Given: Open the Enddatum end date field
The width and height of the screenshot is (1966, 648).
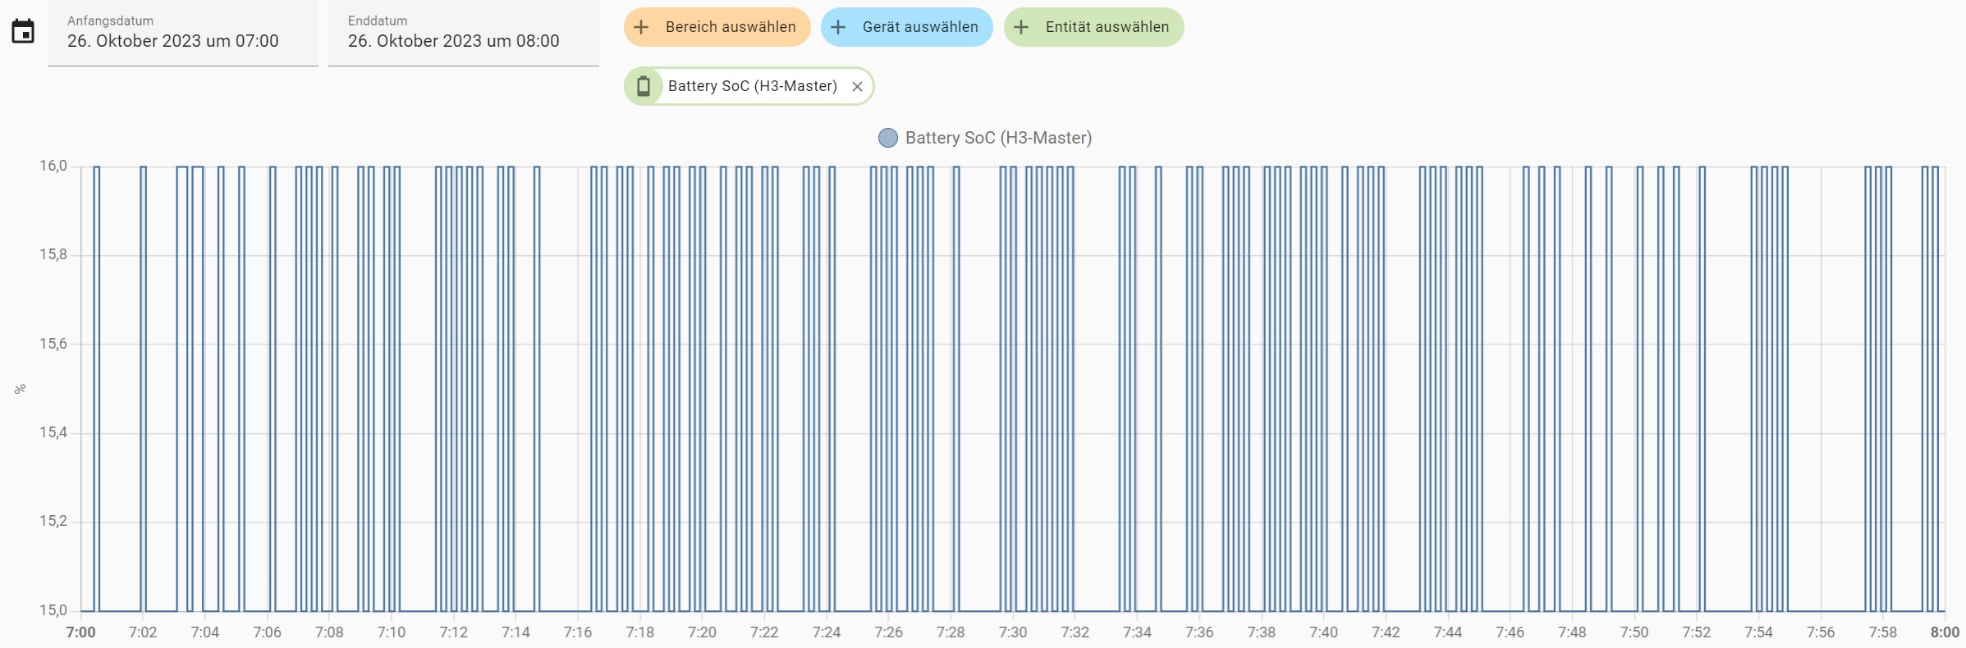Looking at the screenshot, I should [x=463, y=33].
